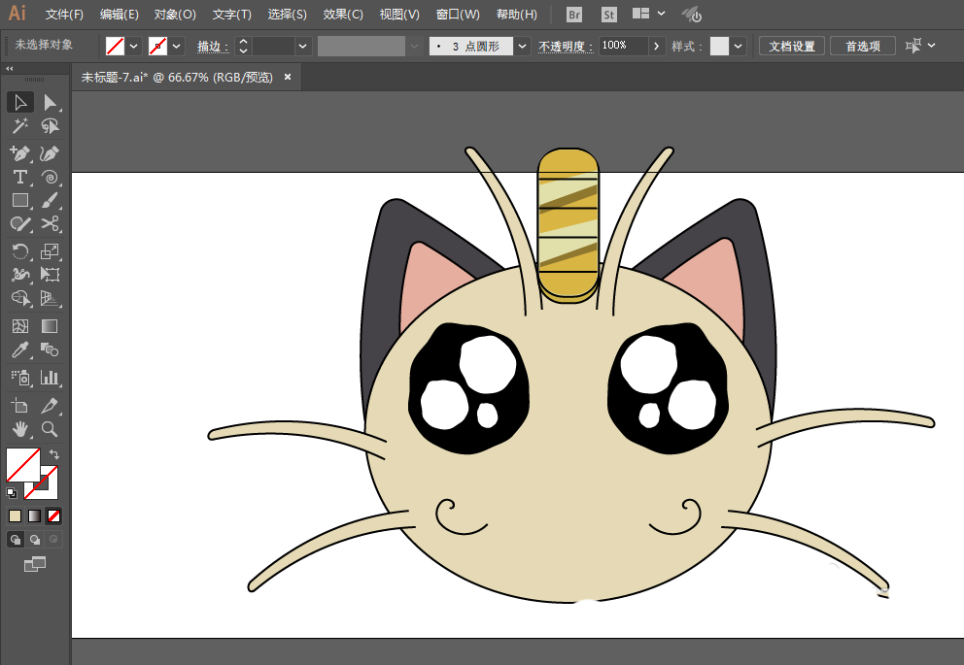Screen dimensions: 964x665
Task: Click the 文档设置 button
Action: click(x=792, y=46)
